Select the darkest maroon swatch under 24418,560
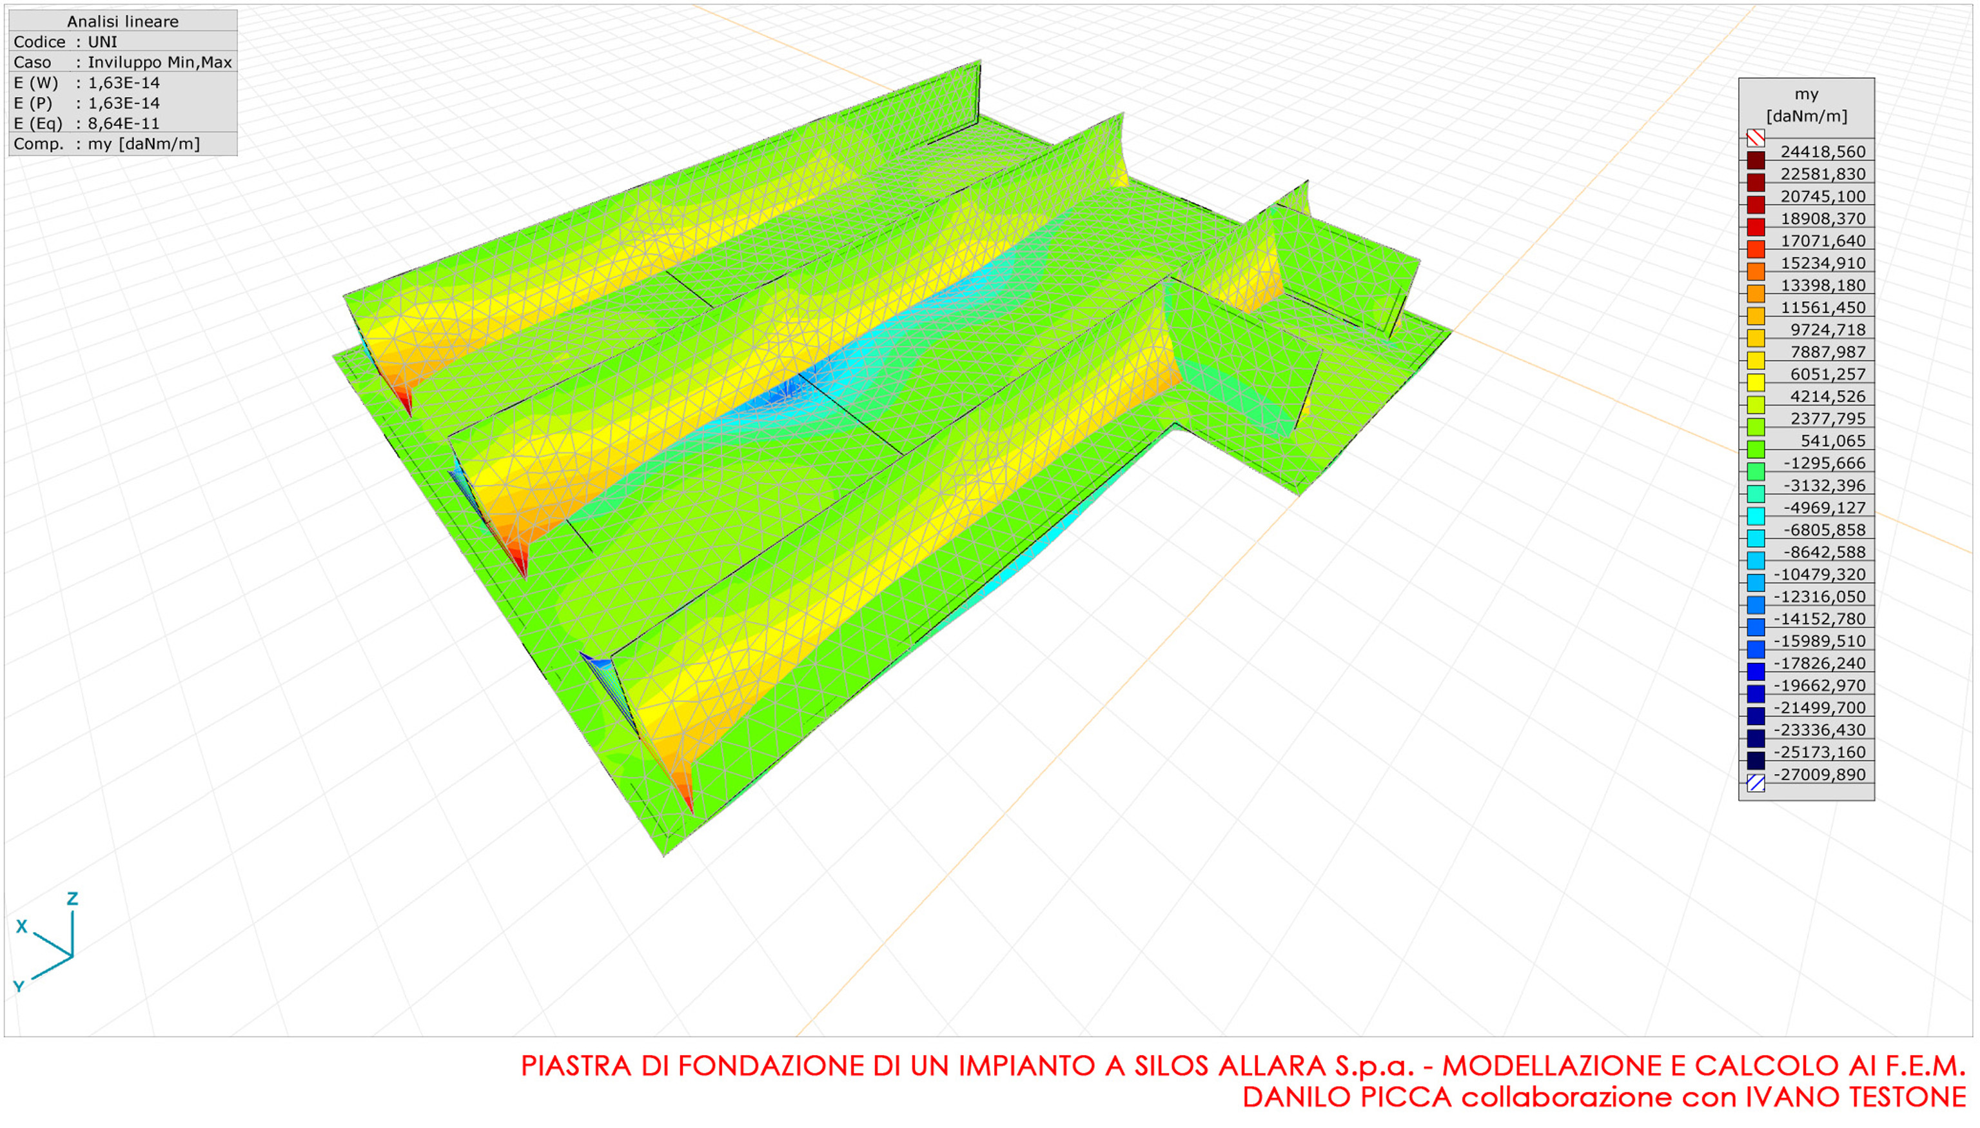The image size is (1980, 1128). pyautogui.click(x=1756, y=161)
